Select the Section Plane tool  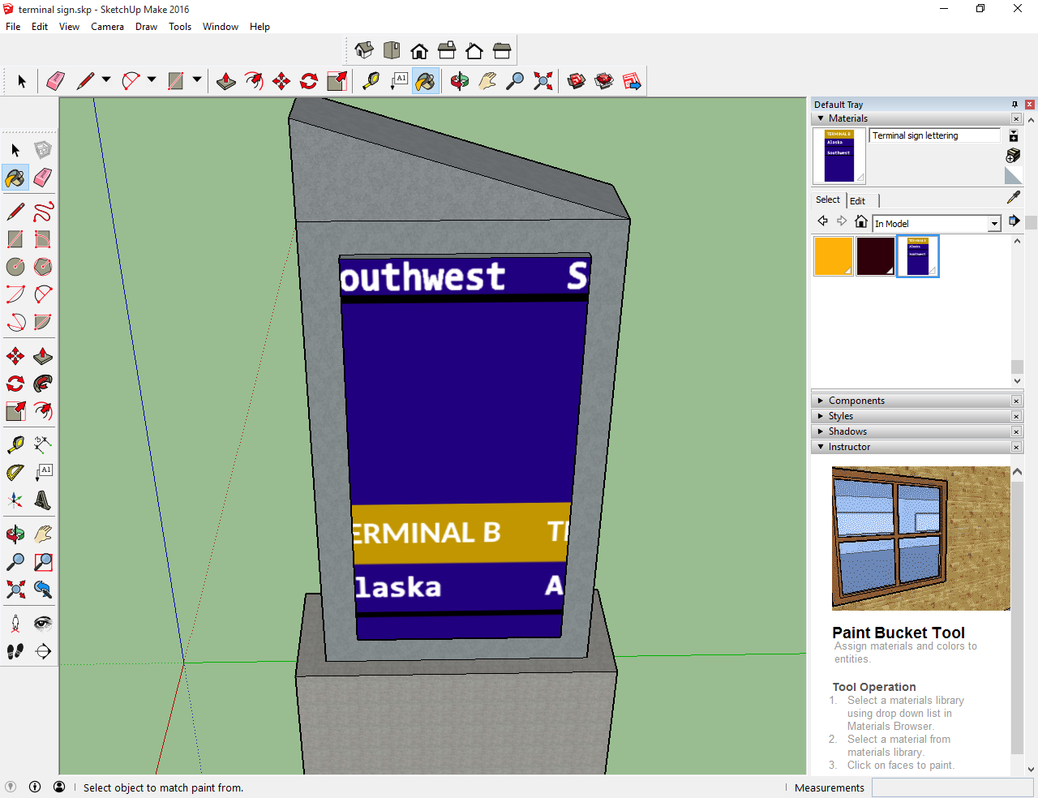(x=43, y=651)
